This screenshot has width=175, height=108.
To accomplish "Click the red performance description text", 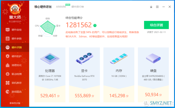I will 102,34.
